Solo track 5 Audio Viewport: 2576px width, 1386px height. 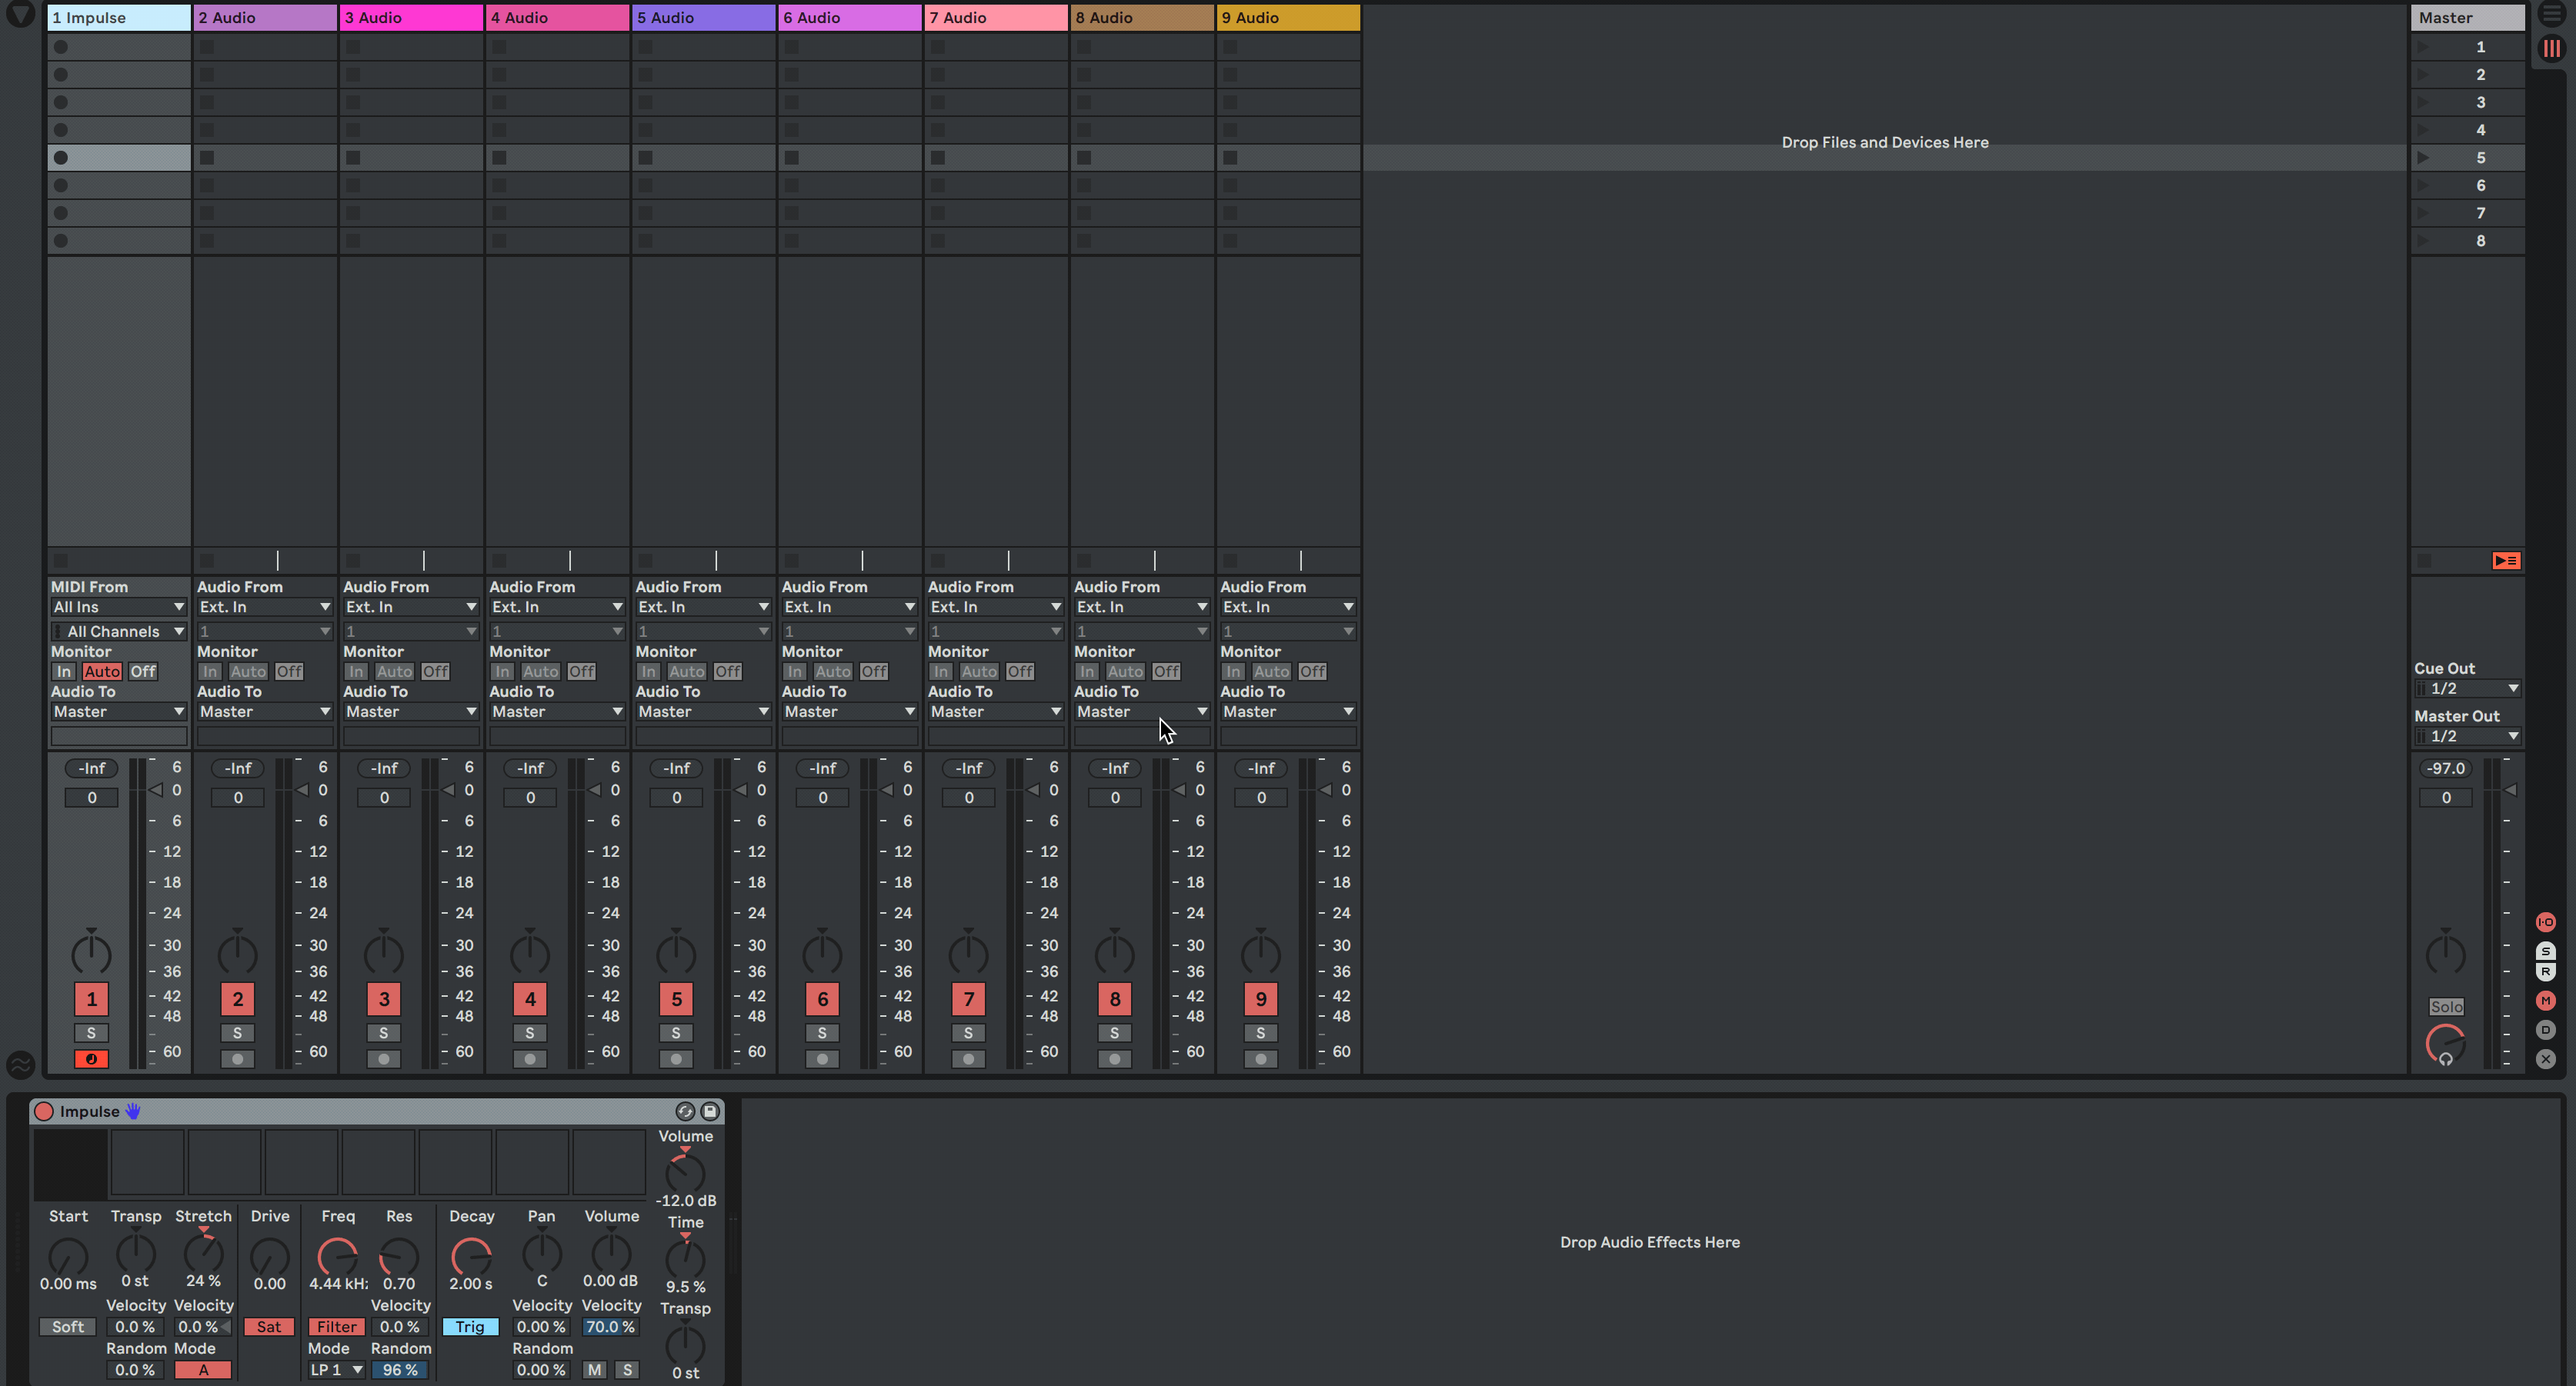click(676, 1033)
